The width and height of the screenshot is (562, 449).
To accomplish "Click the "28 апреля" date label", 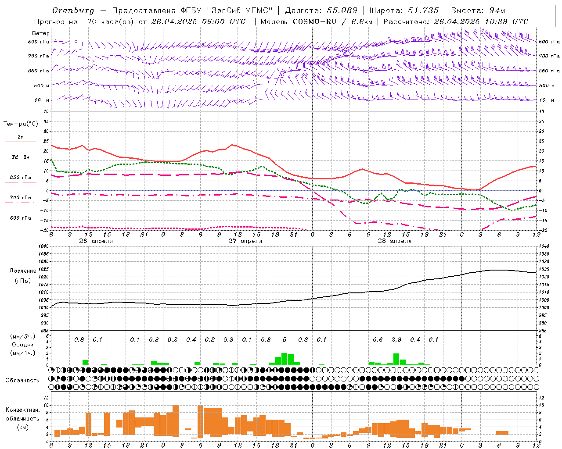I will (395, 241).
